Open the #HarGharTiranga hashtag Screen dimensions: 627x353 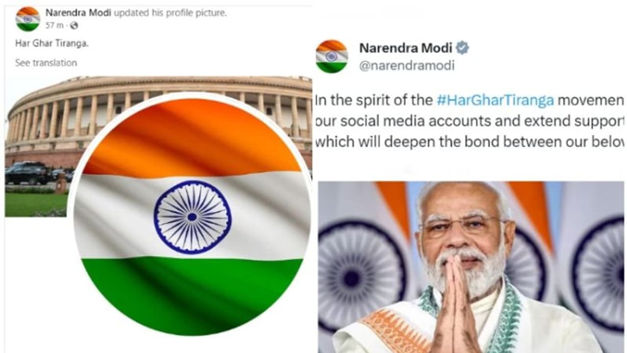point(495,101)
